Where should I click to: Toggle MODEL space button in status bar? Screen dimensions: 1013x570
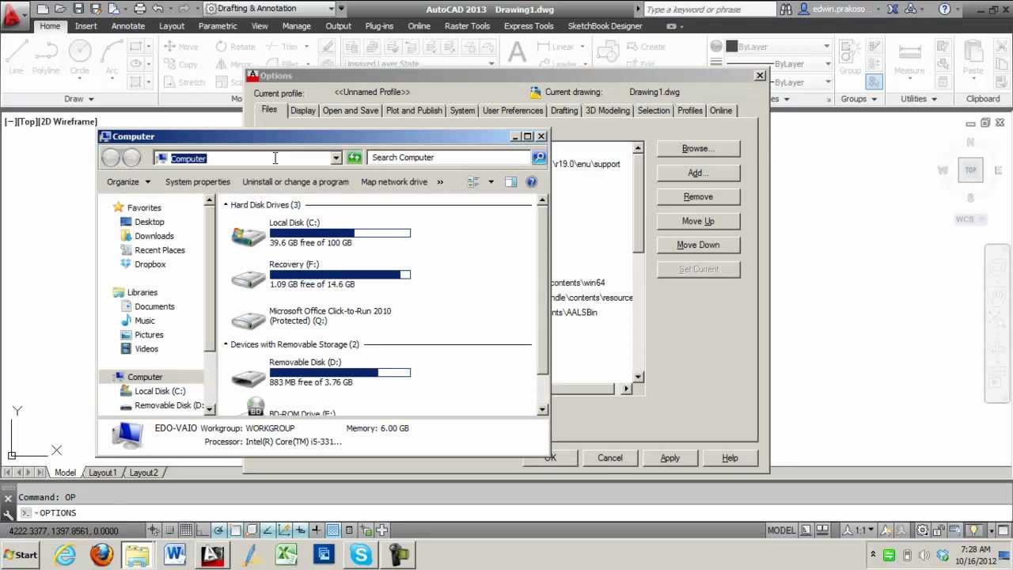[x=781, y=530]
